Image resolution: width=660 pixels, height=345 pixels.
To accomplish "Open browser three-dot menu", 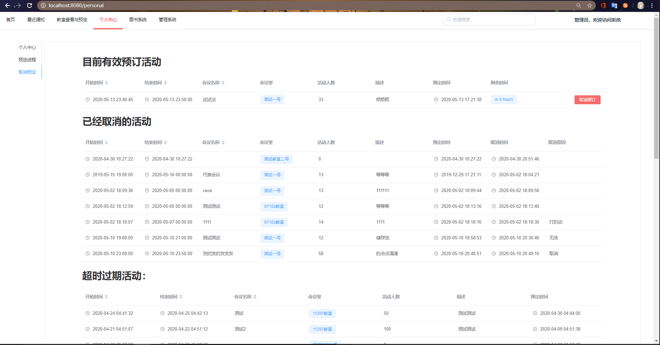I will pyautogui.click(x=652, y=5).
